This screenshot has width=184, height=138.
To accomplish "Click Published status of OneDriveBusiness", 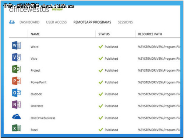I will 111,118.
